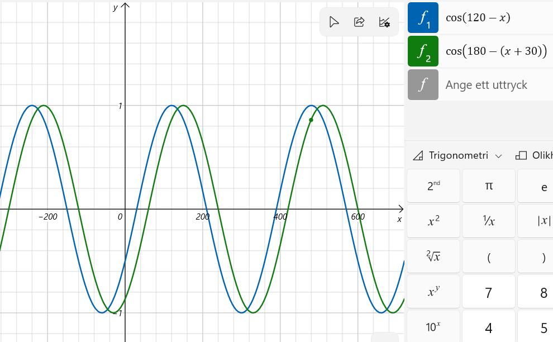
Task: Toggle visibility of green f2 function
Action: pyautogui.click(x=423, y=51)
